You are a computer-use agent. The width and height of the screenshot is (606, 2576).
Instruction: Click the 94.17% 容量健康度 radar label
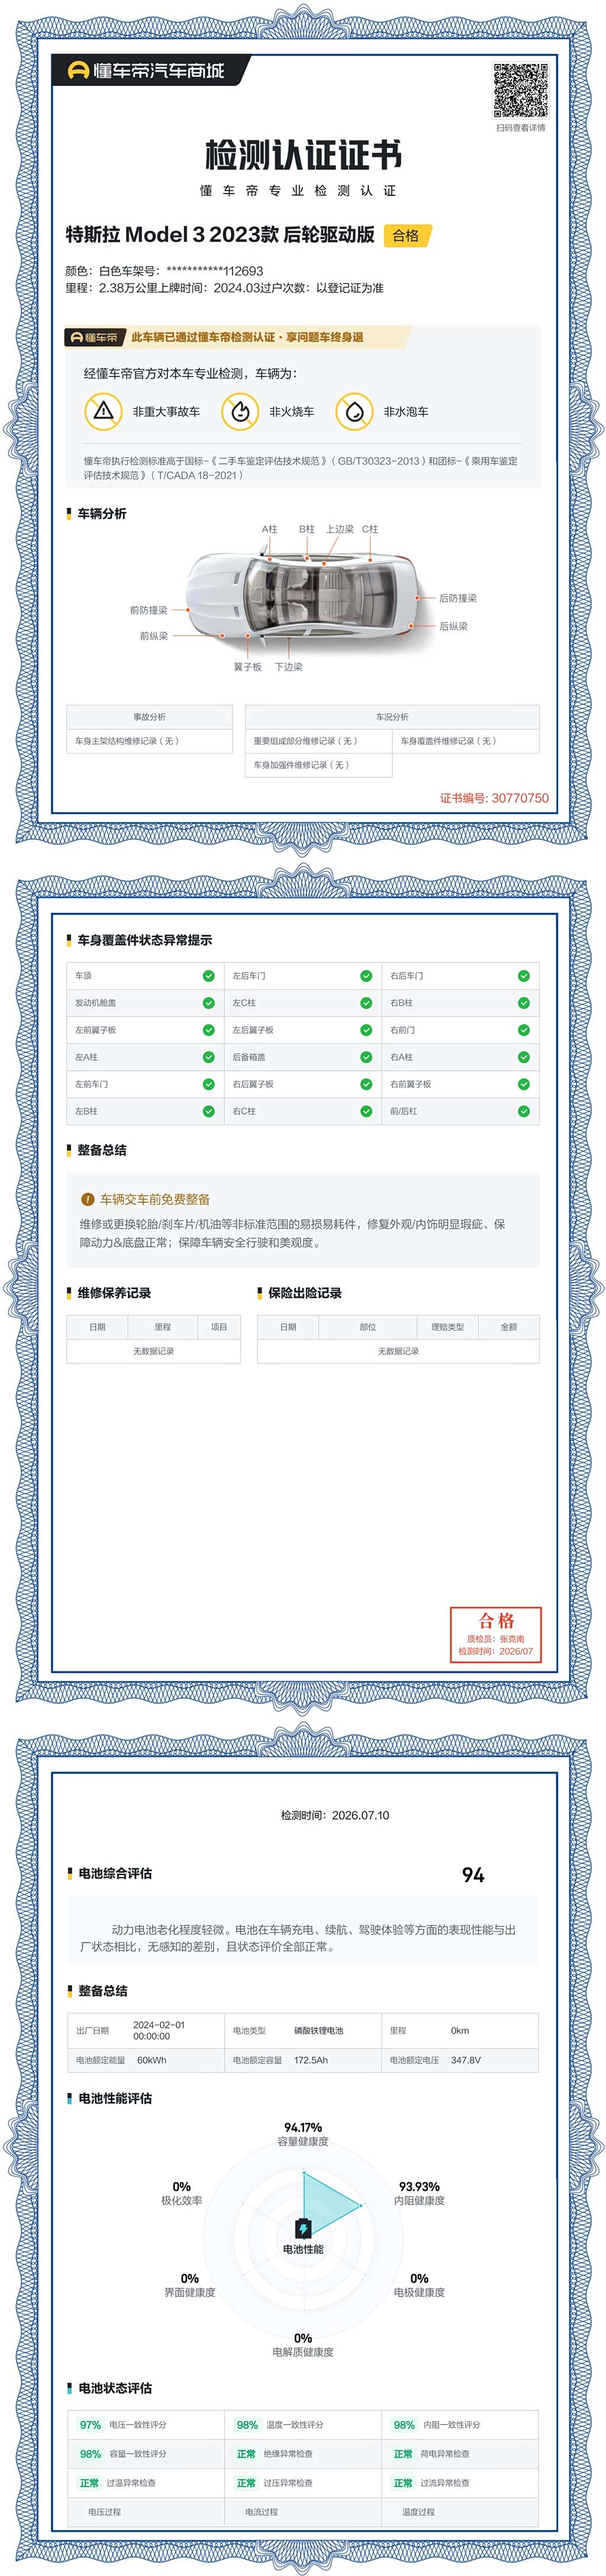coord(303,2133)
